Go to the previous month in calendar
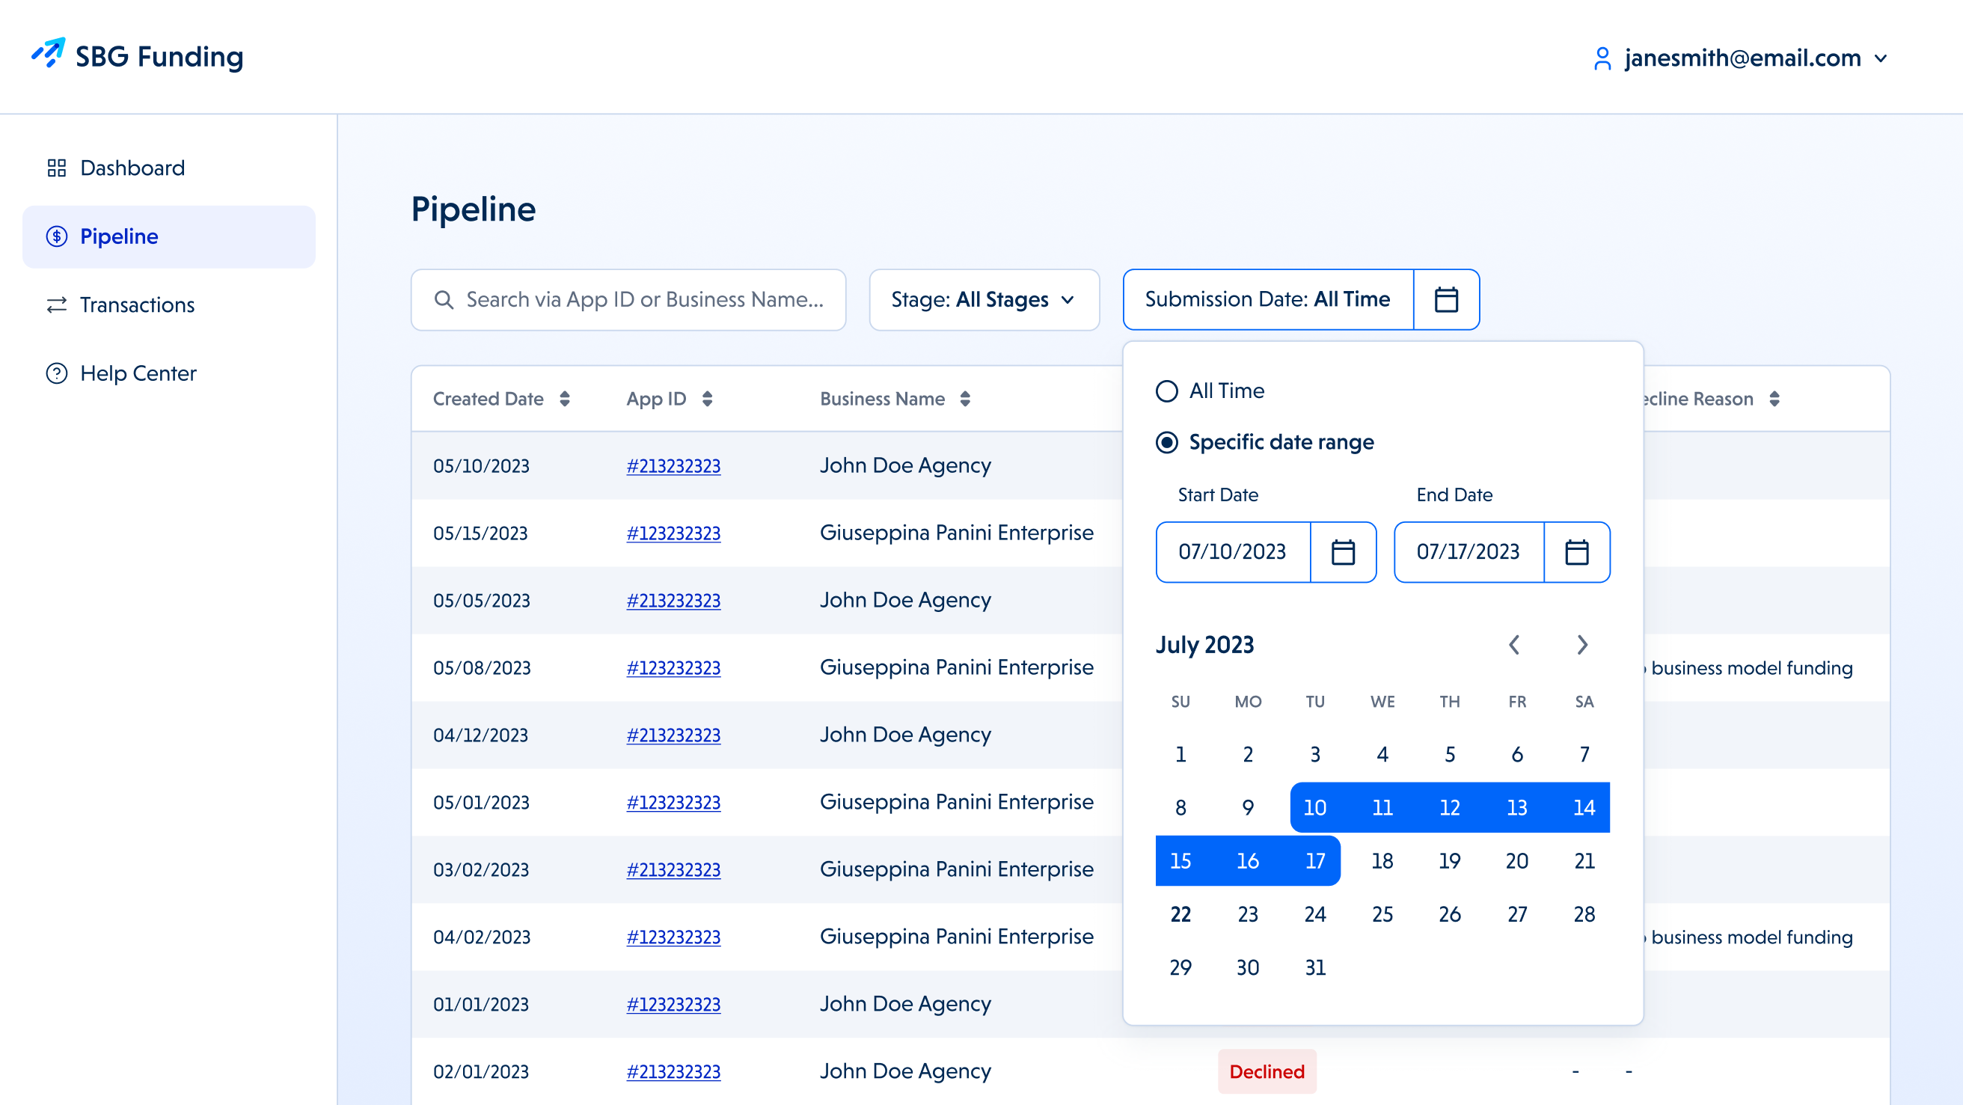This screenshot has height=1105, width=1963. [x=1514, y=645]
